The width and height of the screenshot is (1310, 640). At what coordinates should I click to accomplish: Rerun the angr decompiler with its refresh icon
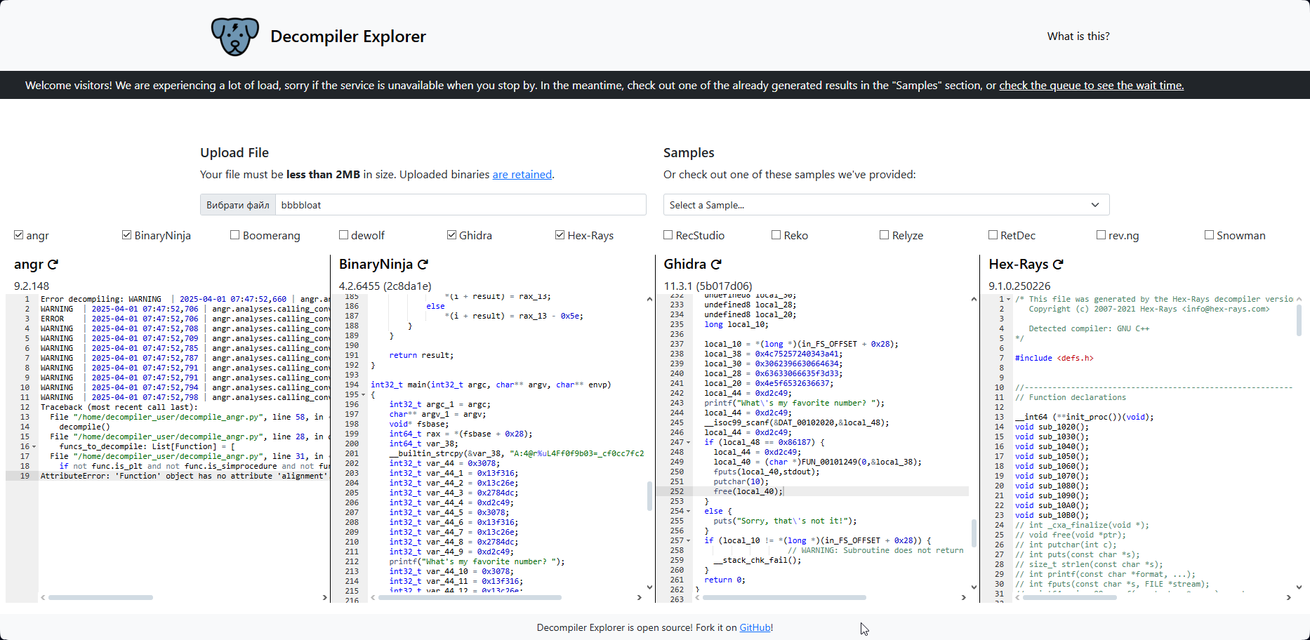pyautogui.click(x=53, y=265)
